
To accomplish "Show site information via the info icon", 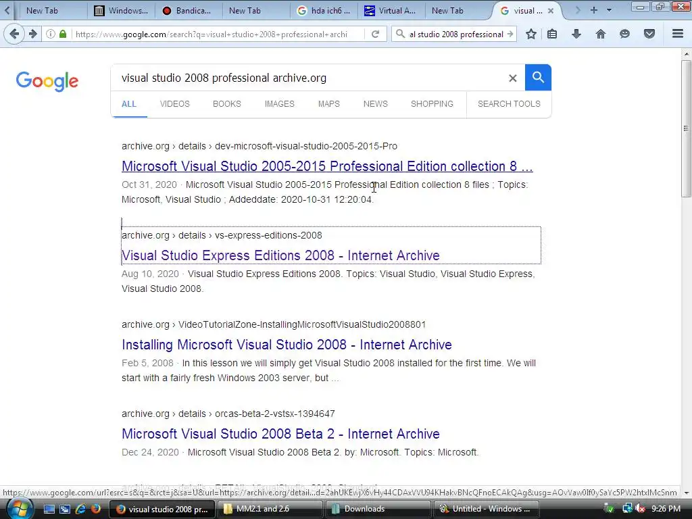I will [51, 34].
